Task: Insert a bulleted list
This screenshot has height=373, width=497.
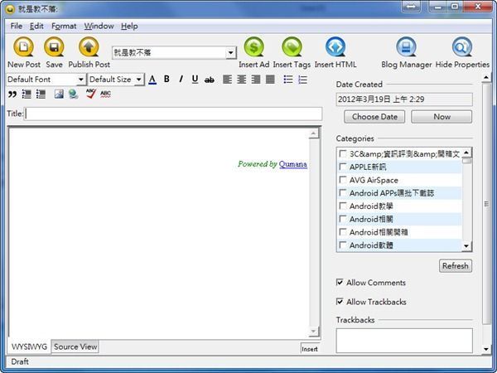Action: point(288,80)
